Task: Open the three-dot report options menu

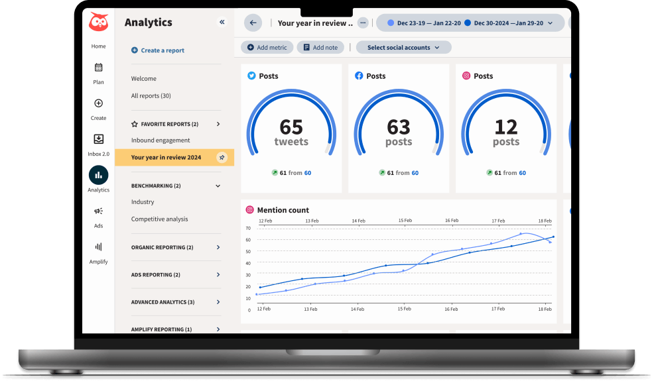Action: [x=362, y=23]
